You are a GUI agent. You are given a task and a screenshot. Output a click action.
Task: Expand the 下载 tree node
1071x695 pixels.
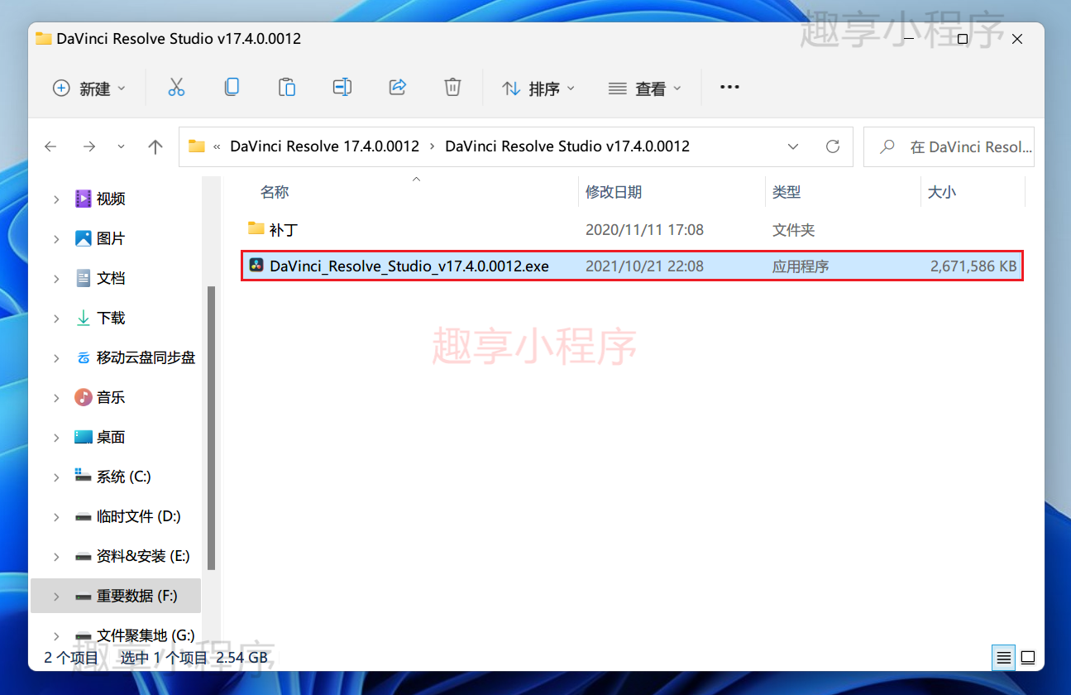[56, 318]
